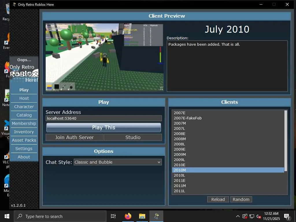Open the Membership page
The height and width of the screenshot is (222, 296).
(x=24, y=123)
